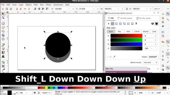
Task: Click the Blur percentage slider
Action: [x=126, y=69]
